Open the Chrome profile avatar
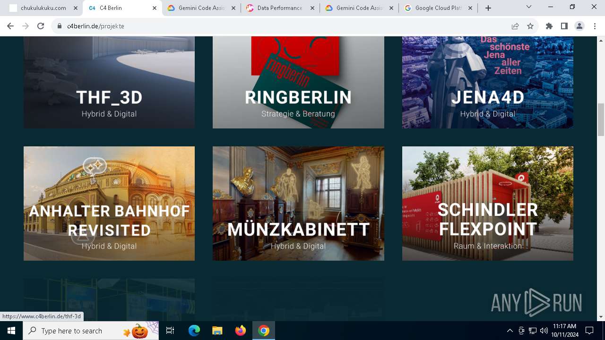 click(x=579, y=26)
